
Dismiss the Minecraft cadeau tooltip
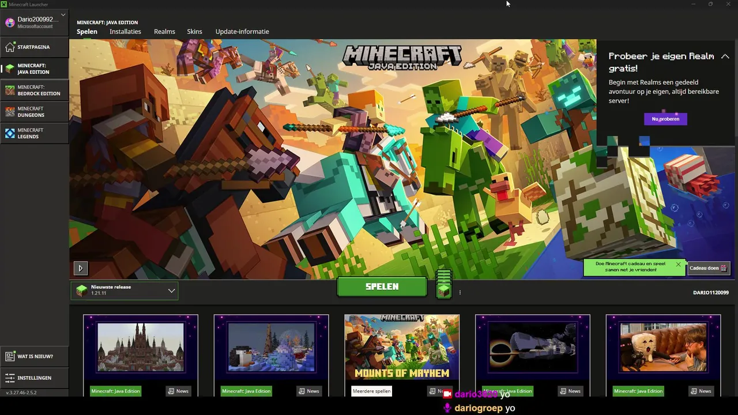pyautogui.click(x=678, y=265)
